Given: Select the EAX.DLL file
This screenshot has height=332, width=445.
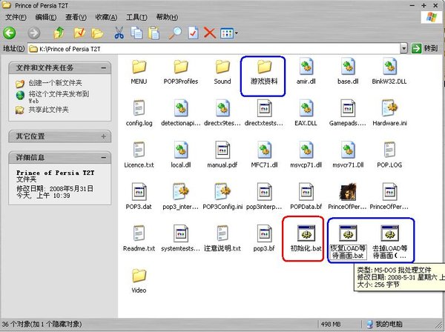Looking at the screenshot, I should tap(306, 113).
